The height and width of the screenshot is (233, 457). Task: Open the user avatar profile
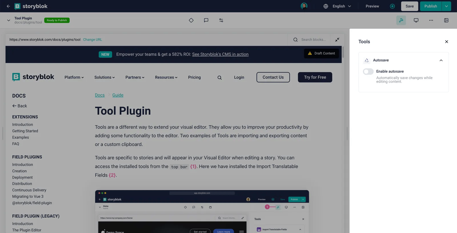tap(304, 6)
